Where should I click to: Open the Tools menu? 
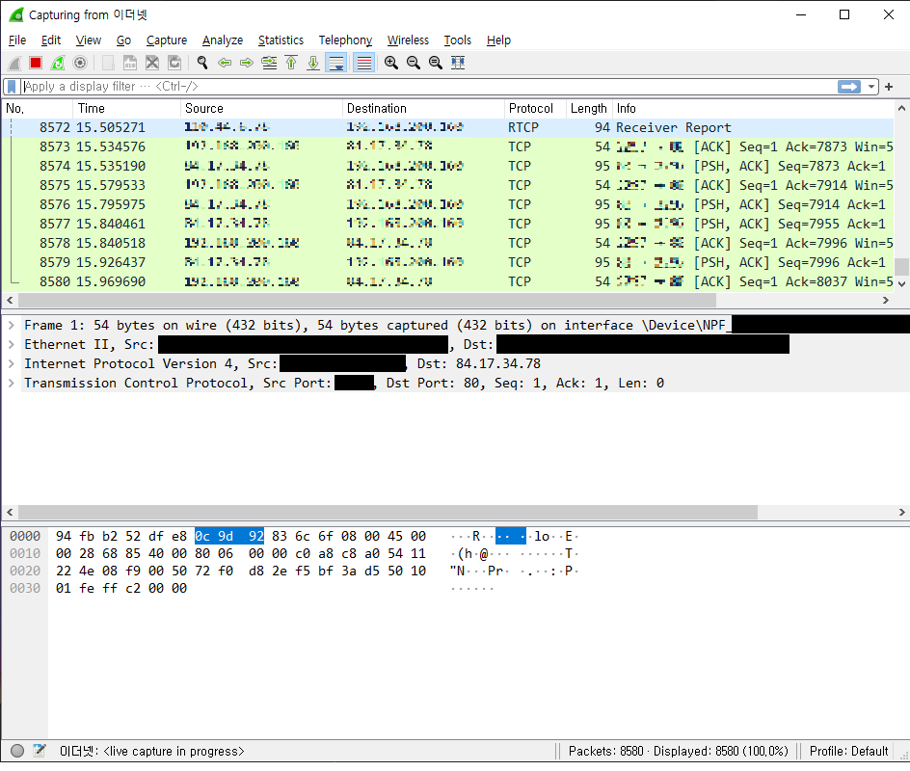click(458, 40)
